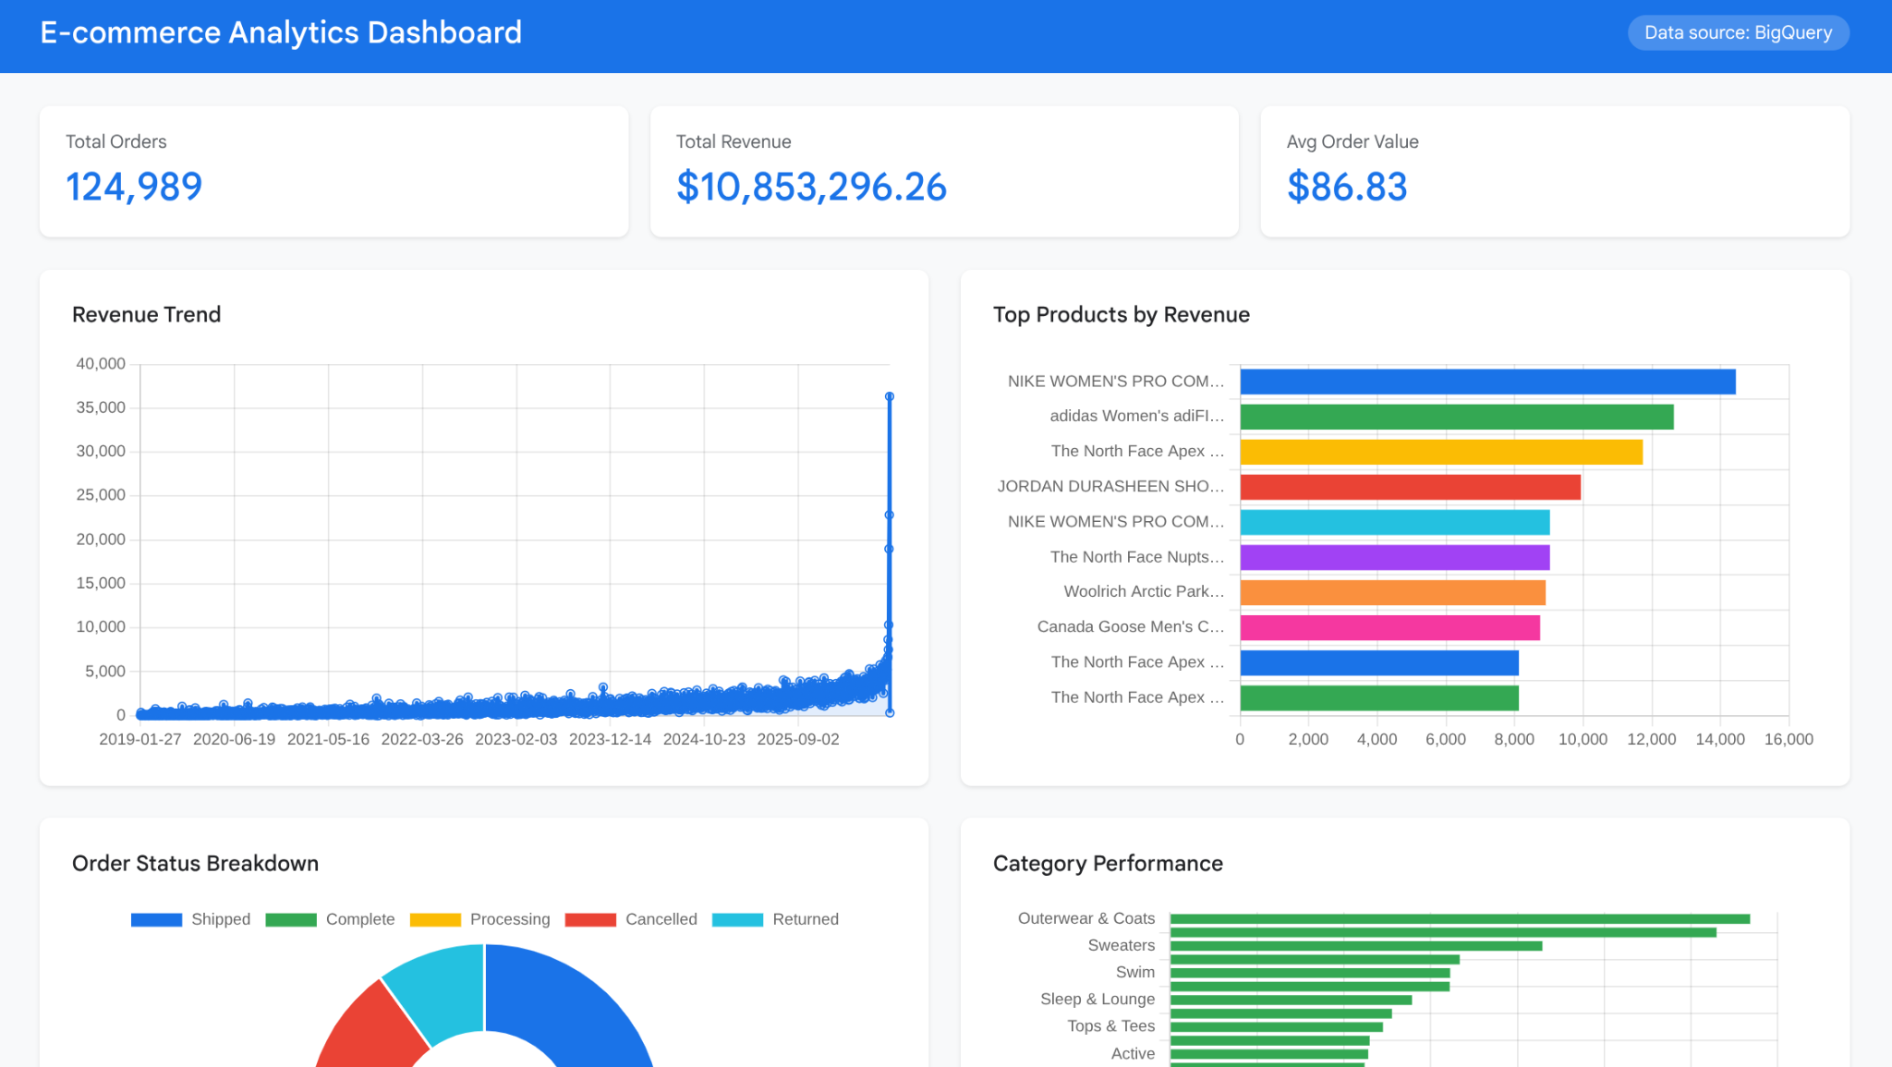Image resolution: width=1892 pixels, height=1067 pixels.
Task: Click the 16,000 x-axis label
Action: pyautogui.click(x=1789, y=739)
